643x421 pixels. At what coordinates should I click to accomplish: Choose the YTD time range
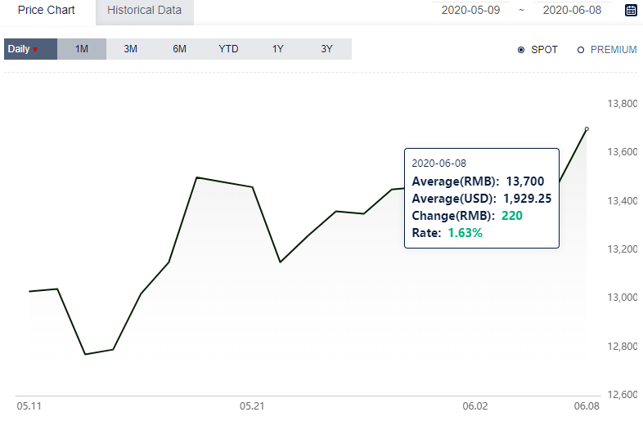coord(228,49)
